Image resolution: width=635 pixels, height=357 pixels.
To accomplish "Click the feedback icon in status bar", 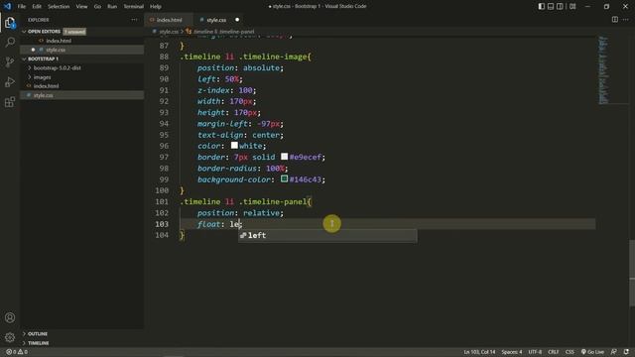I will [x=614, y=352].
